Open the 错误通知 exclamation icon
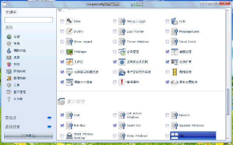This screenshot has width=233, height=145. click(x=122, y=82)
